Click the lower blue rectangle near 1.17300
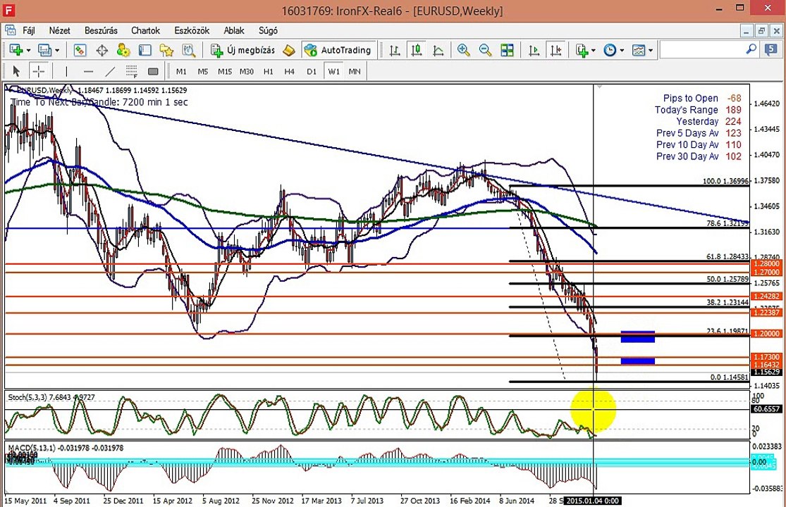The height and width of the screenshot is (507, 786). [638, 361]
